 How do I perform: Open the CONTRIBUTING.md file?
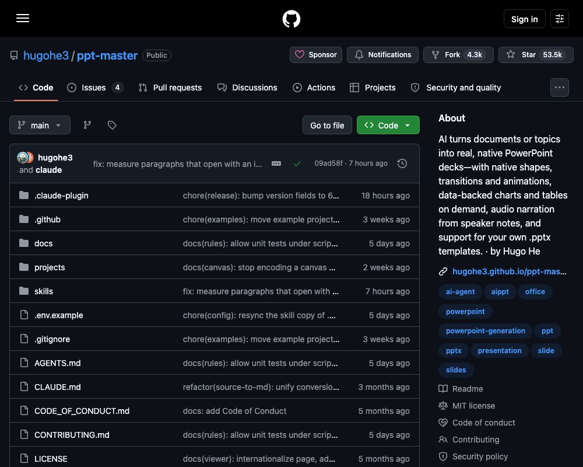pyautogui.click(x=72, y=434)
